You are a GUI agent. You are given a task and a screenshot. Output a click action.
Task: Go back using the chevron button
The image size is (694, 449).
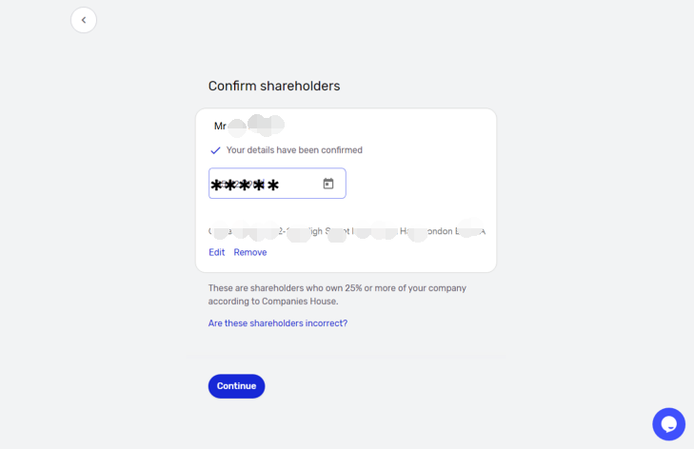[84, 20]
